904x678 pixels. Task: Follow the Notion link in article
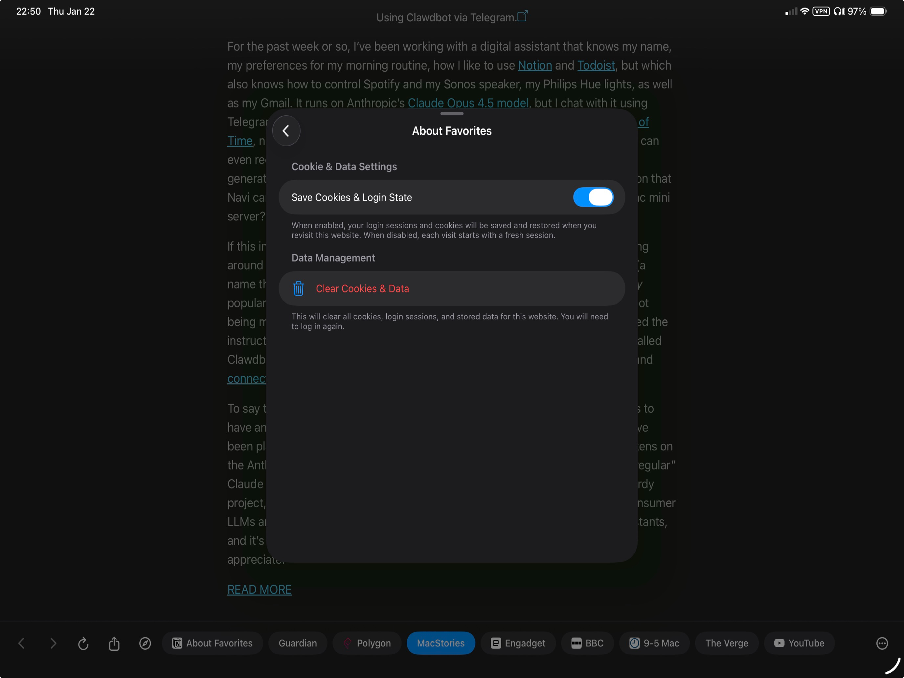534,65
